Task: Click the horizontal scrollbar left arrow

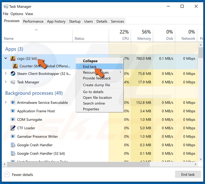Action: [5, 164]
